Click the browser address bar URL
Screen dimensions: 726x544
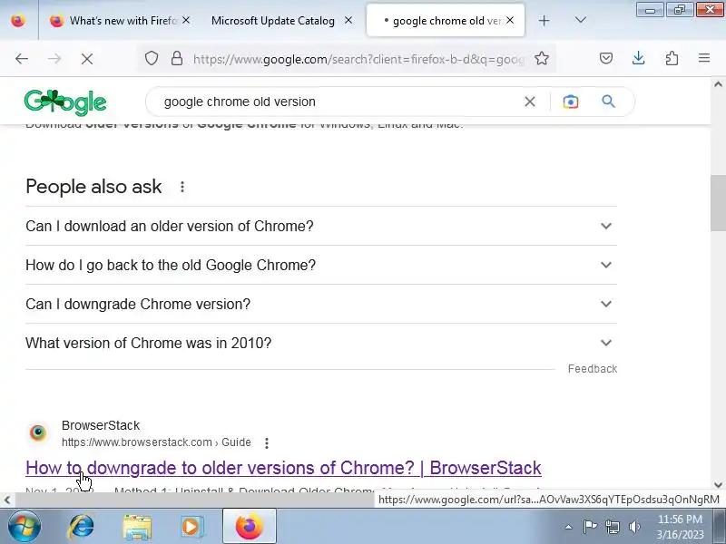[358, 59]
